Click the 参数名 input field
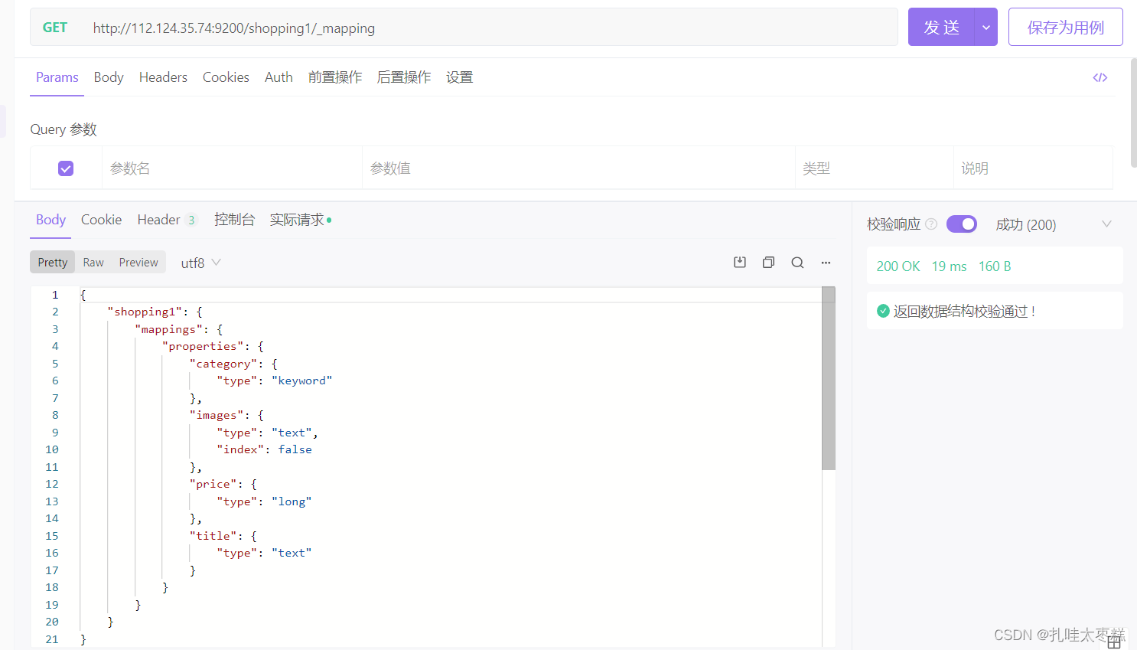The height and width of the screenshot is (650, 1137). click(x=232, y=168)
